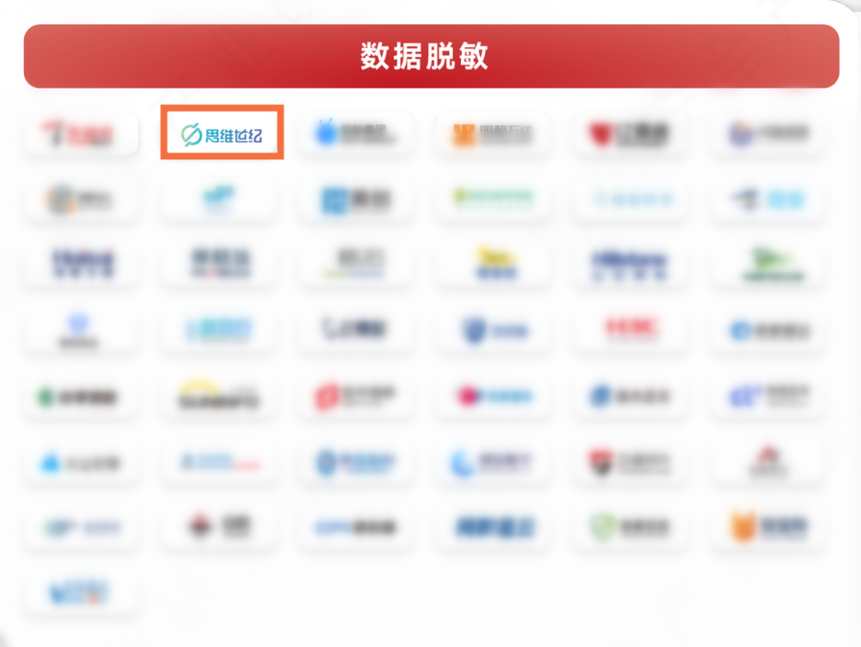861x647 pixels.
Task: Open the blue TV-shaped icon logo card
Action: [355, 133]
